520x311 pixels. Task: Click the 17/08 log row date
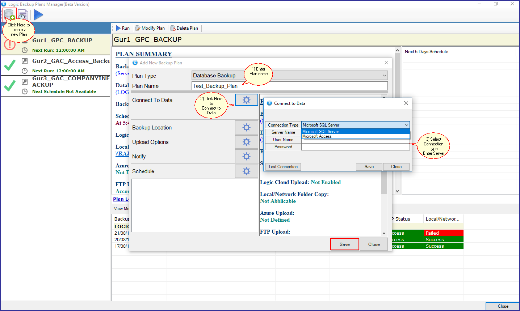(122, 246)
